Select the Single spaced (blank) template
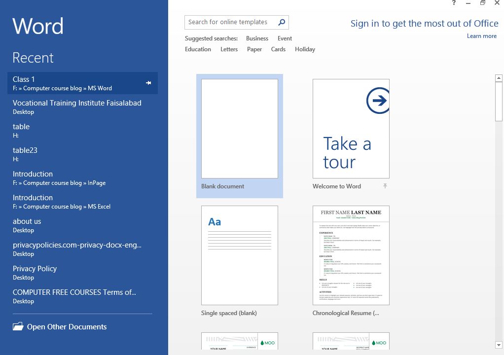504x355 pixels. point(239,255)
